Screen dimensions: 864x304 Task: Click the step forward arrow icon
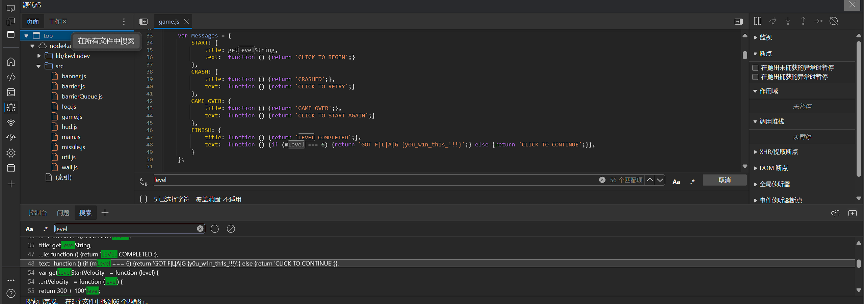click(818, 21)
